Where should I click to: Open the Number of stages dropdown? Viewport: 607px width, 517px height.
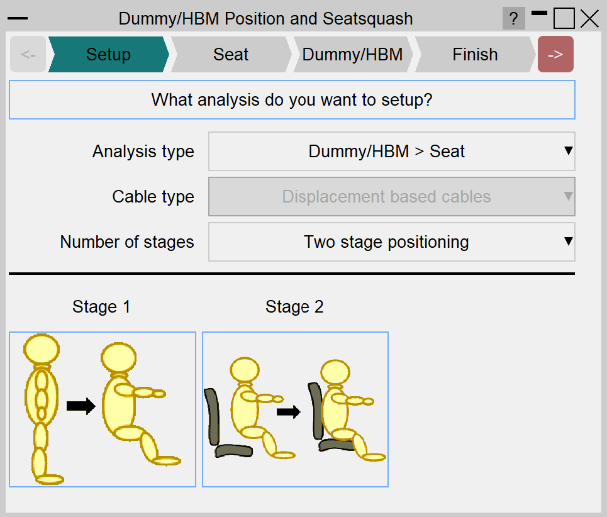(x=391, y=242)
